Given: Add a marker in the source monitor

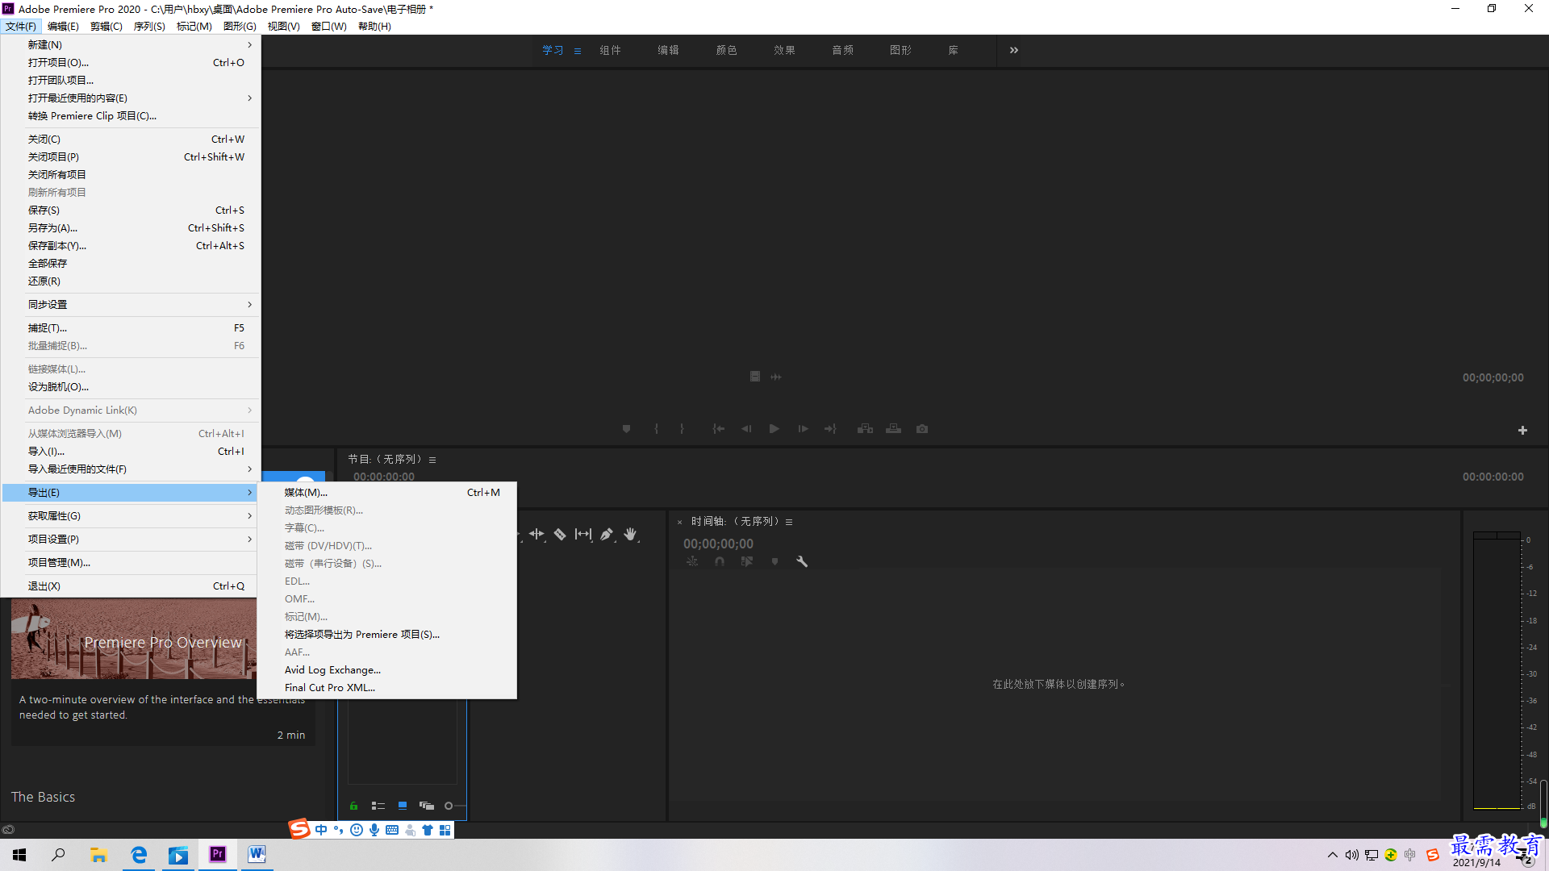Looking at the screenshot, I should pyautogui.click(x=626, y=429).
